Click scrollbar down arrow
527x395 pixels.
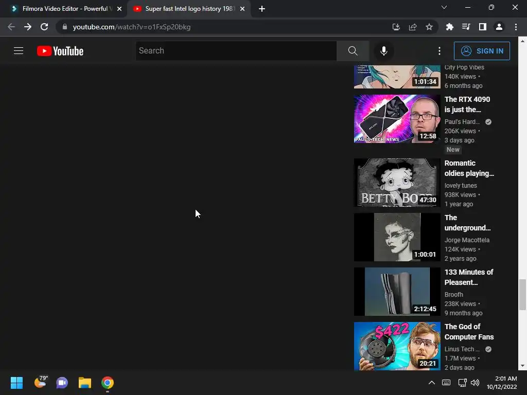pos(523,366)
